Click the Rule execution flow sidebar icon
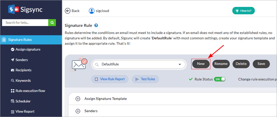277x117 pixels. pos(13,91)
